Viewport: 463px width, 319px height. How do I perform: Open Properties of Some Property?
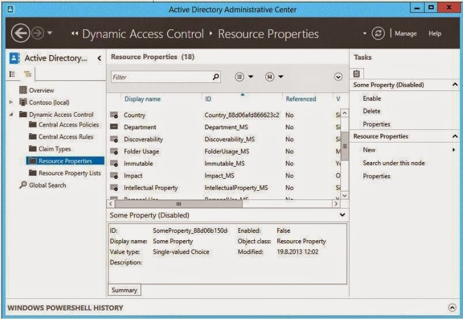pyautogui.click(x=377, y=124)
